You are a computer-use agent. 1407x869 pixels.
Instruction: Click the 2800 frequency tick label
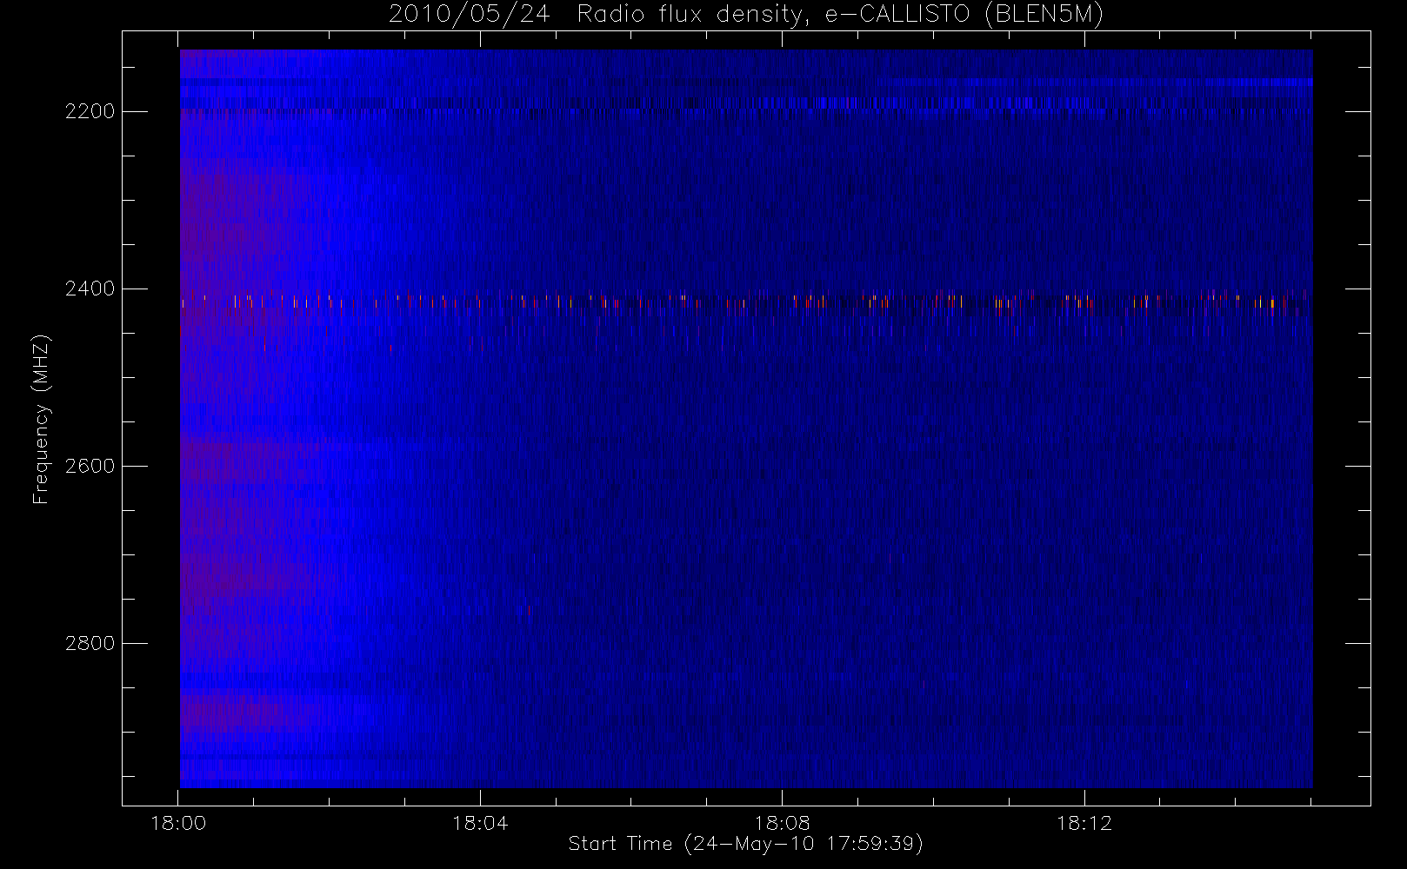(90, 643)
